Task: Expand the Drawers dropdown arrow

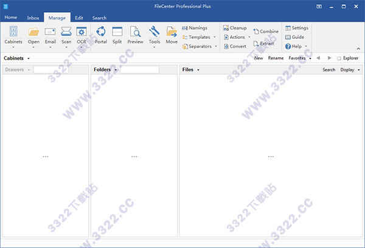Action: (29, 70)
